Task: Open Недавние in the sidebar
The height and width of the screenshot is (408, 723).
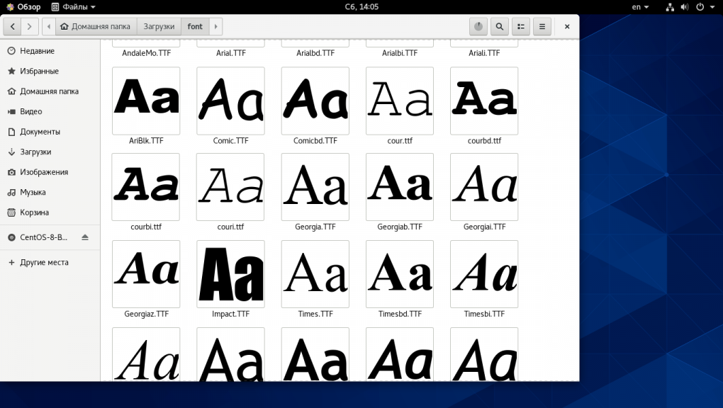Action: coord(37,51)
